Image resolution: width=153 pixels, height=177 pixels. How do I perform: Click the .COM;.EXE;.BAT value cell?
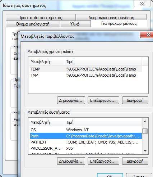[102, 142]
